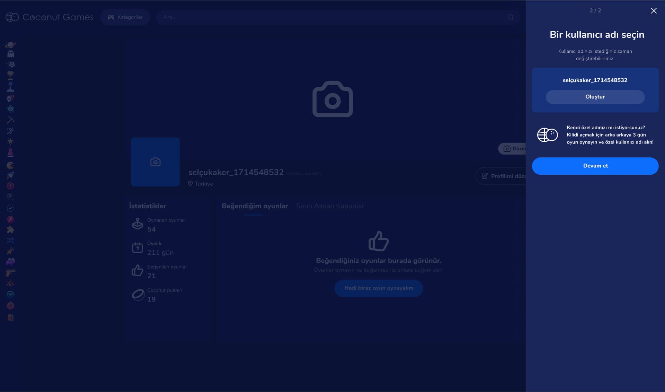Click the profile avatar photo placeholder
This screenshot has width=665, height=392.
pyautogui.click(x=155, y=162)
